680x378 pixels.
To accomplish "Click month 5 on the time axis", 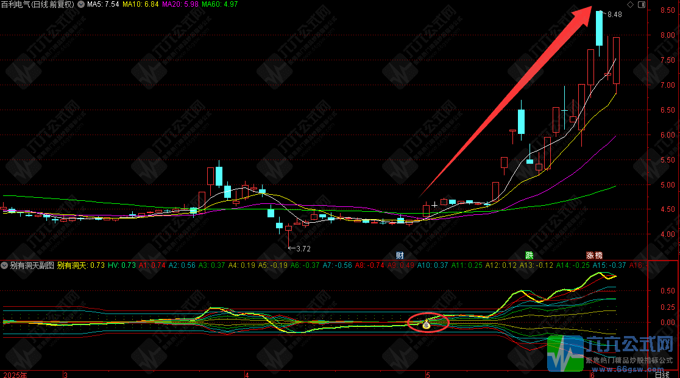I will point(428,374).
